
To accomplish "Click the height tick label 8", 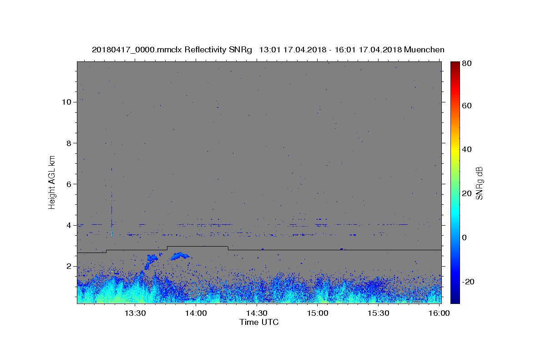I will click(69, 143).
